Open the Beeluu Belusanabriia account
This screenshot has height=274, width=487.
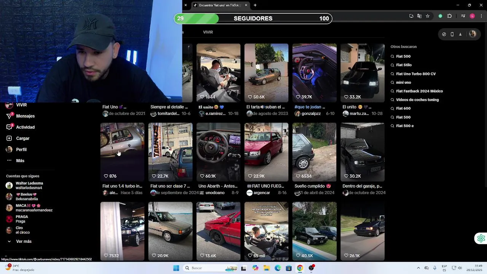(22, 196)
